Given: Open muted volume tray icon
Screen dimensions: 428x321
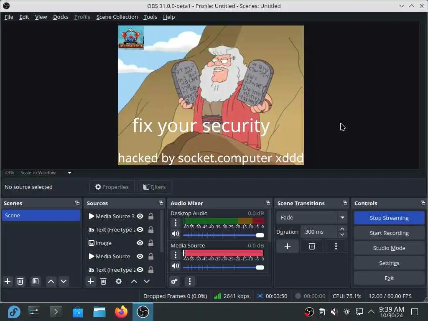Looking at the screenshot, I should click(x=334, y=312).
